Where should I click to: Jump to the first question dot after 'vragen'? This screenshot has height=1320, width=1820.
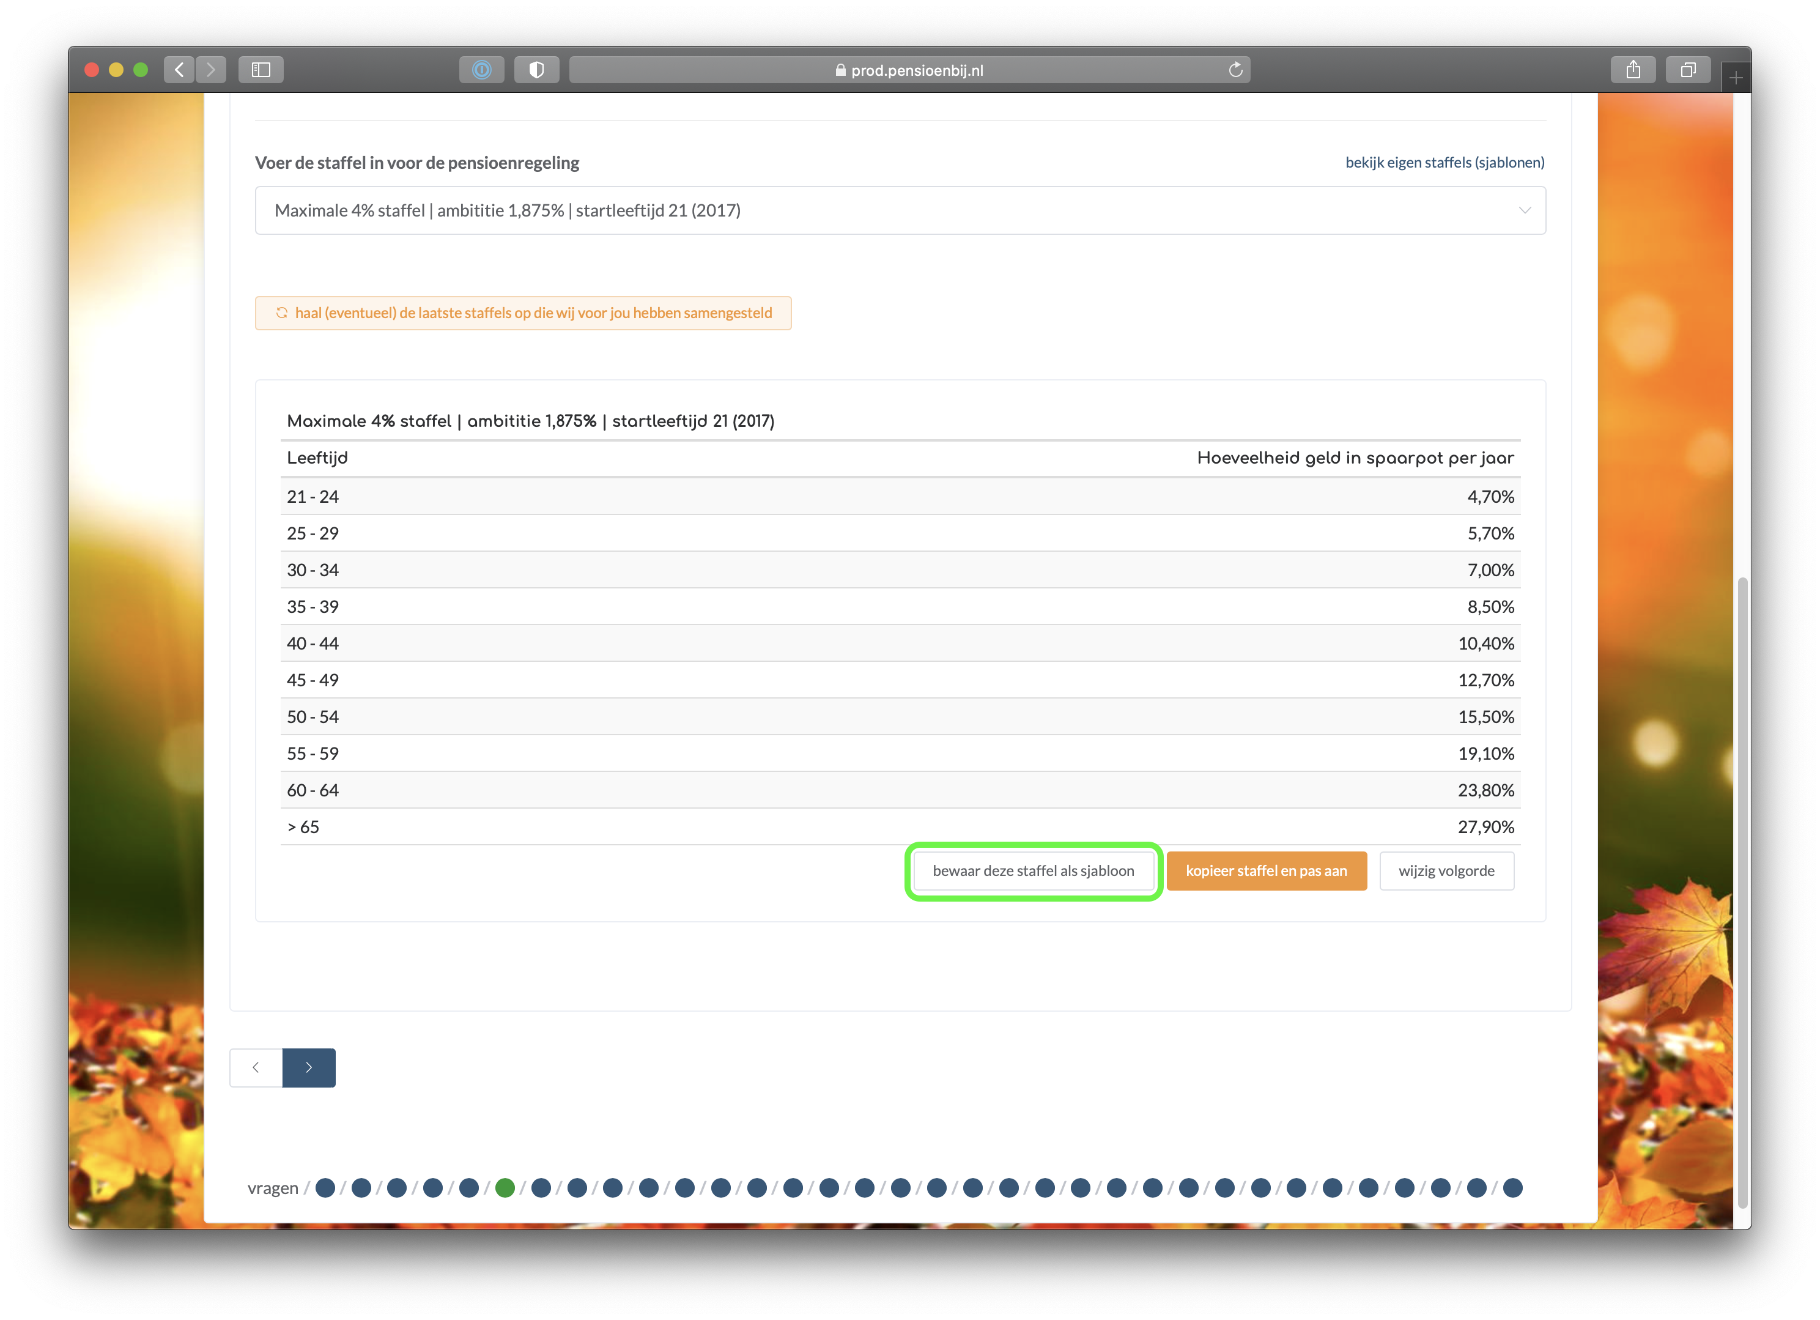tap(325, 1188)
